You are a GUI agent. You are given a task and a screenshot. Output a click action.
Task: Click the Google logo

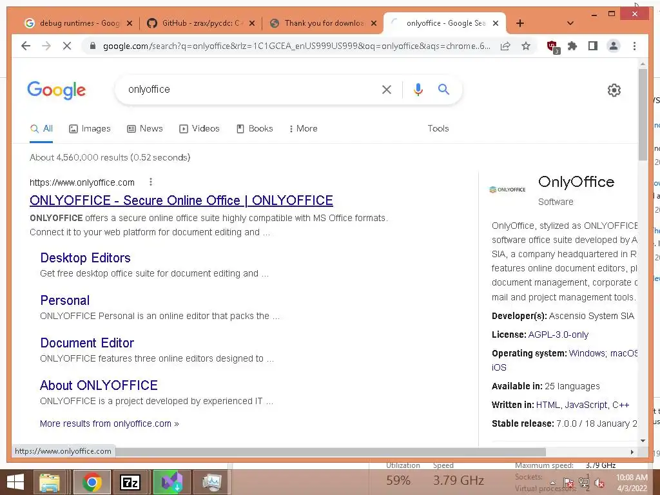pos(57,90)
